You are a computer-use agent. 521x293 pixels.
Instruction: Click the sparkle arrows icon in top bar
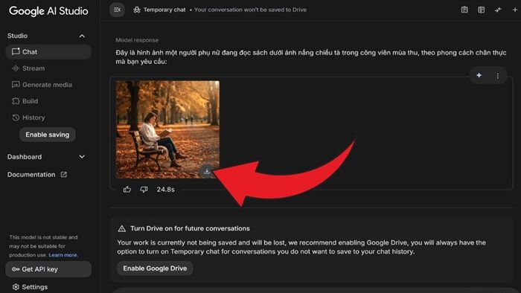[x=498, y=10]
